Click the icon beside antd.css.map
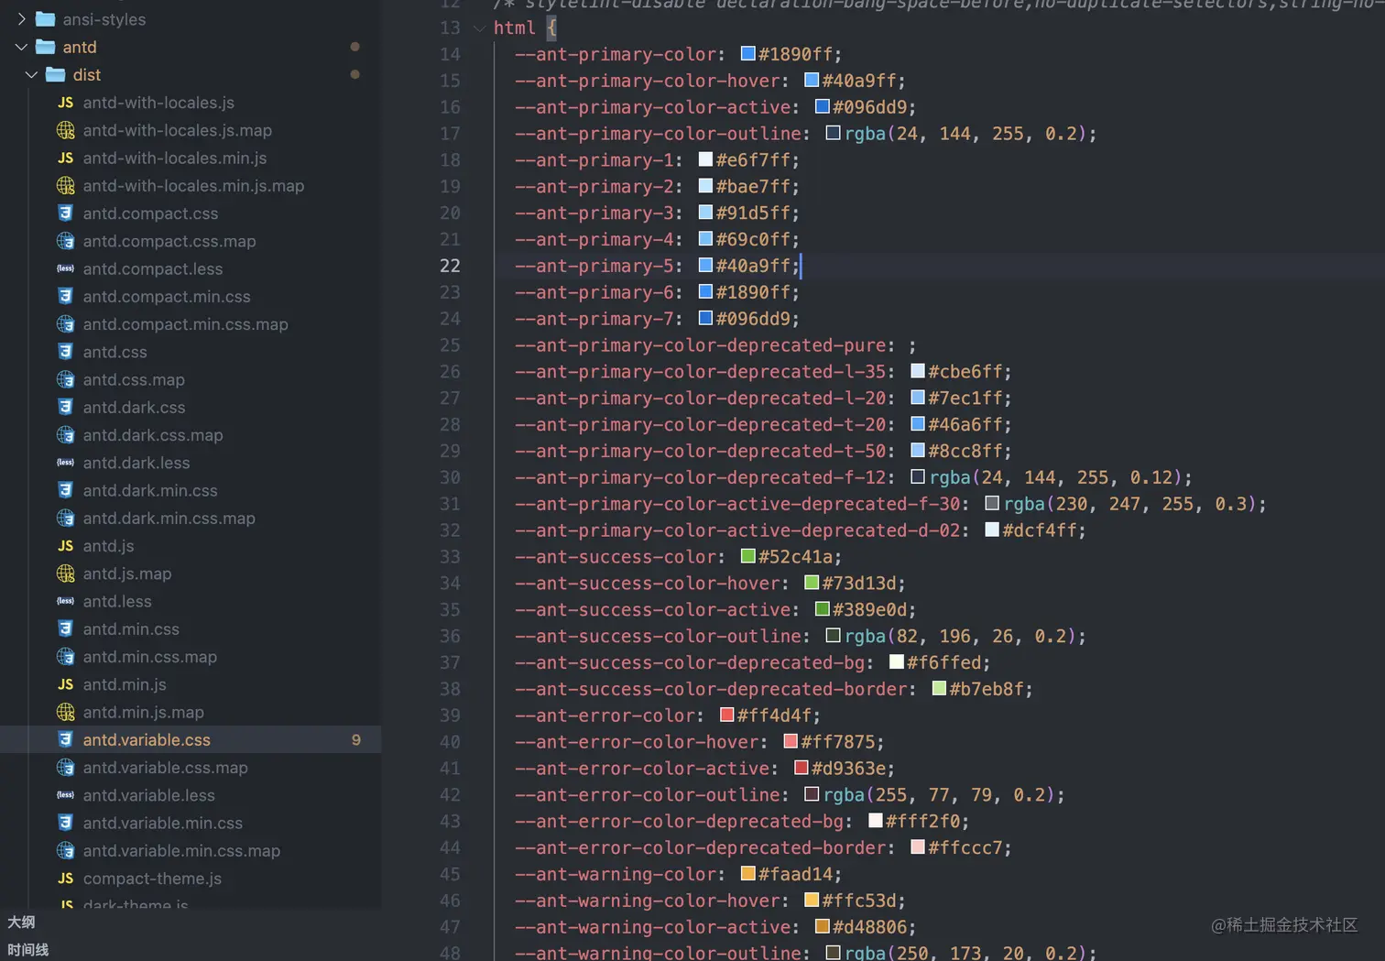The image size is (1385, 961). pos(65,379)
